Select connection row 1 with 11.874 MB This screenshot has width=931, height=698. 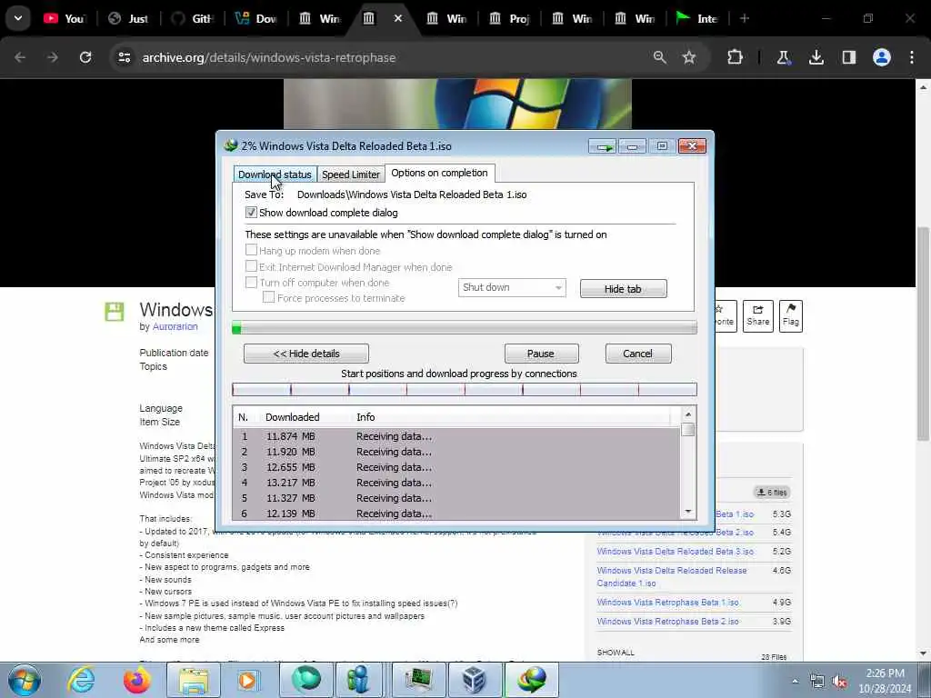(456, 436)
